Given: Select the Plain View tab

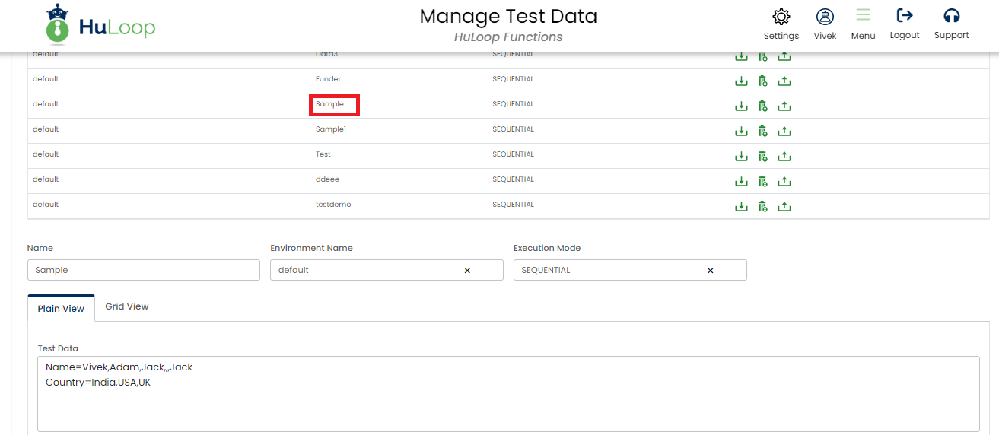Looking at the screenshot, I should [61, 309].
